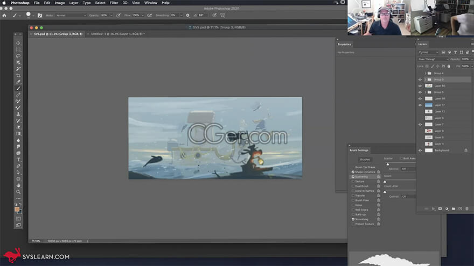
Task: Open brush preset picker dropdown
Action: [x=33, y=16]
